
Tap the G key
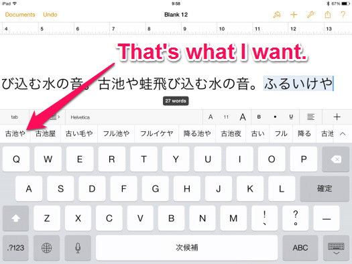pyautogui.click(x=156, y=189)
